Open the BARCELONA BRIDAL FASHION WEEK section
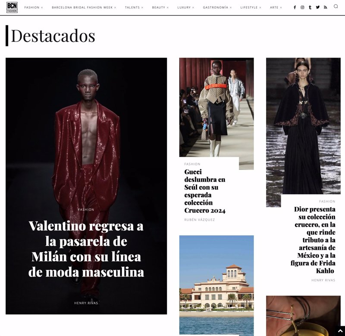This screenshot has width=345, height=336. (82, 7)
